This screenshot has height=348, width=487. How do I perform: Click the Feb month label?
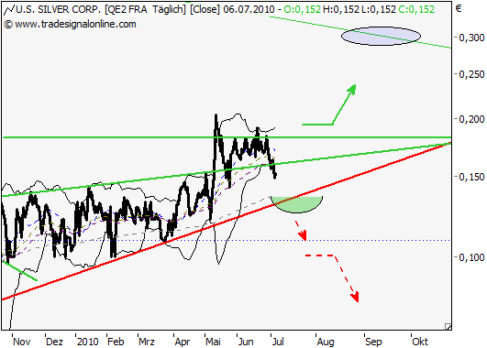click(116, 342)
